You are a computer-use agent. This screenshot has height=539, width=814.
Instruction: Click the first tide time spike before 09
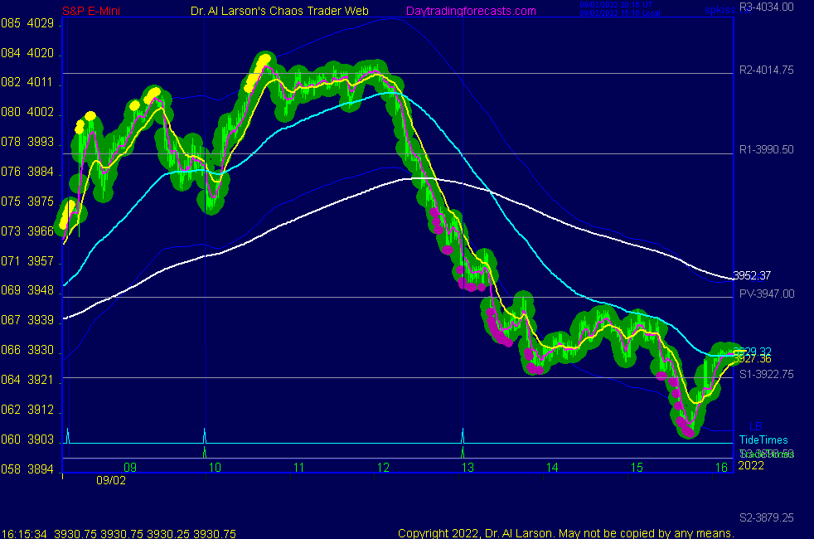pyautogui.click(x=68, y=435)
